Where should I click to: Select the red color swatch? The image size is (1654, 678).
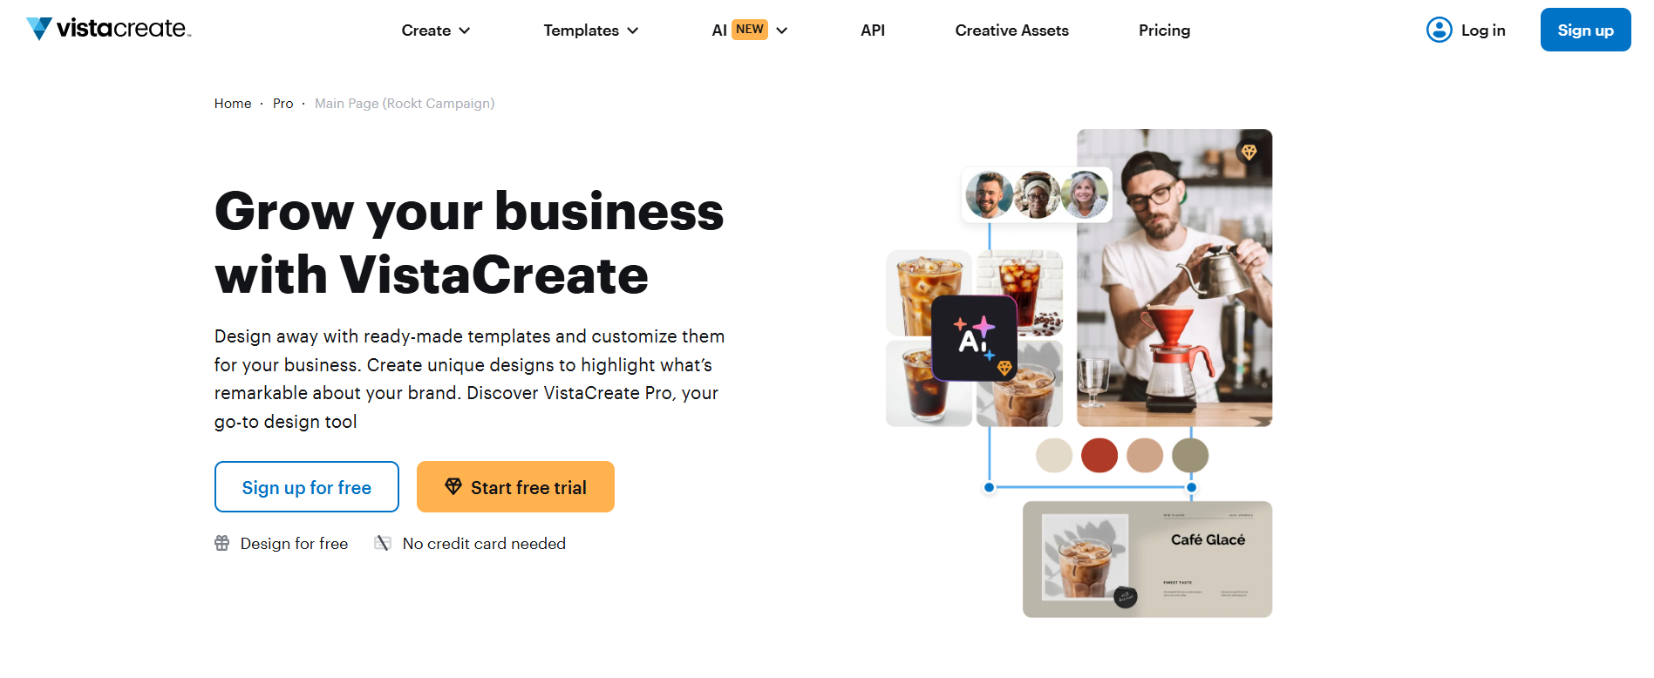click(1099, 455)
